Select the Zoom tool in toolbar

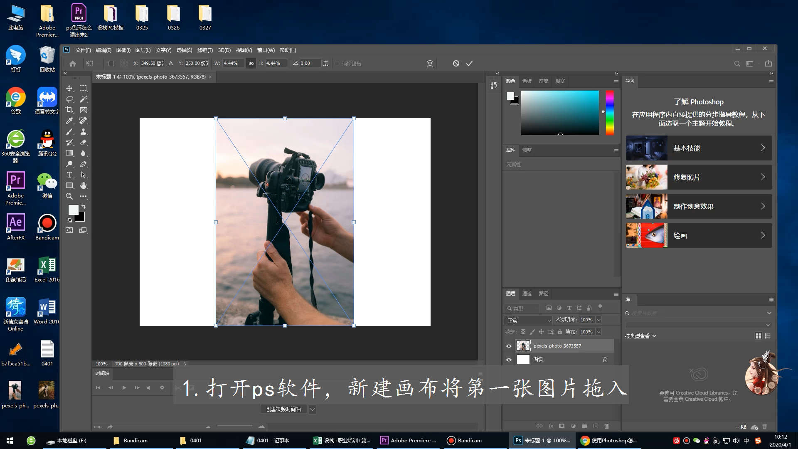69,196
